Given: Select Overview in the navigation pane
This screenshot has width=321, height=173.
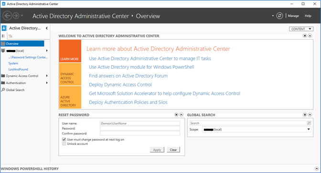Looking at the screenshot, I should pos(22,43).
